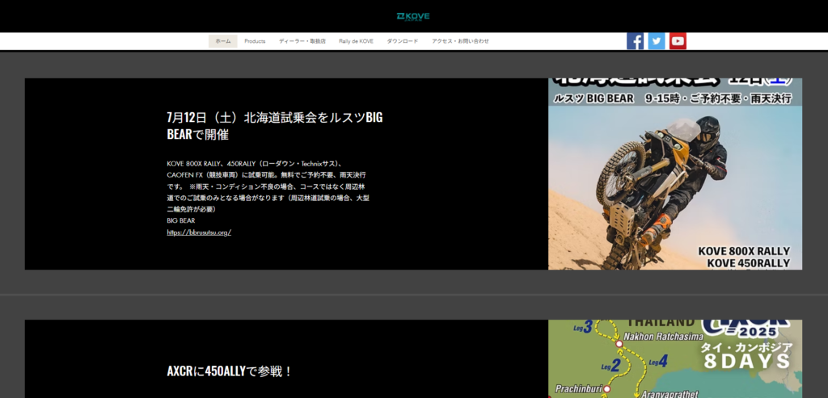Open the Products menu
The width and height of the screenshot is (828, 398).
[x=255, y=41]
